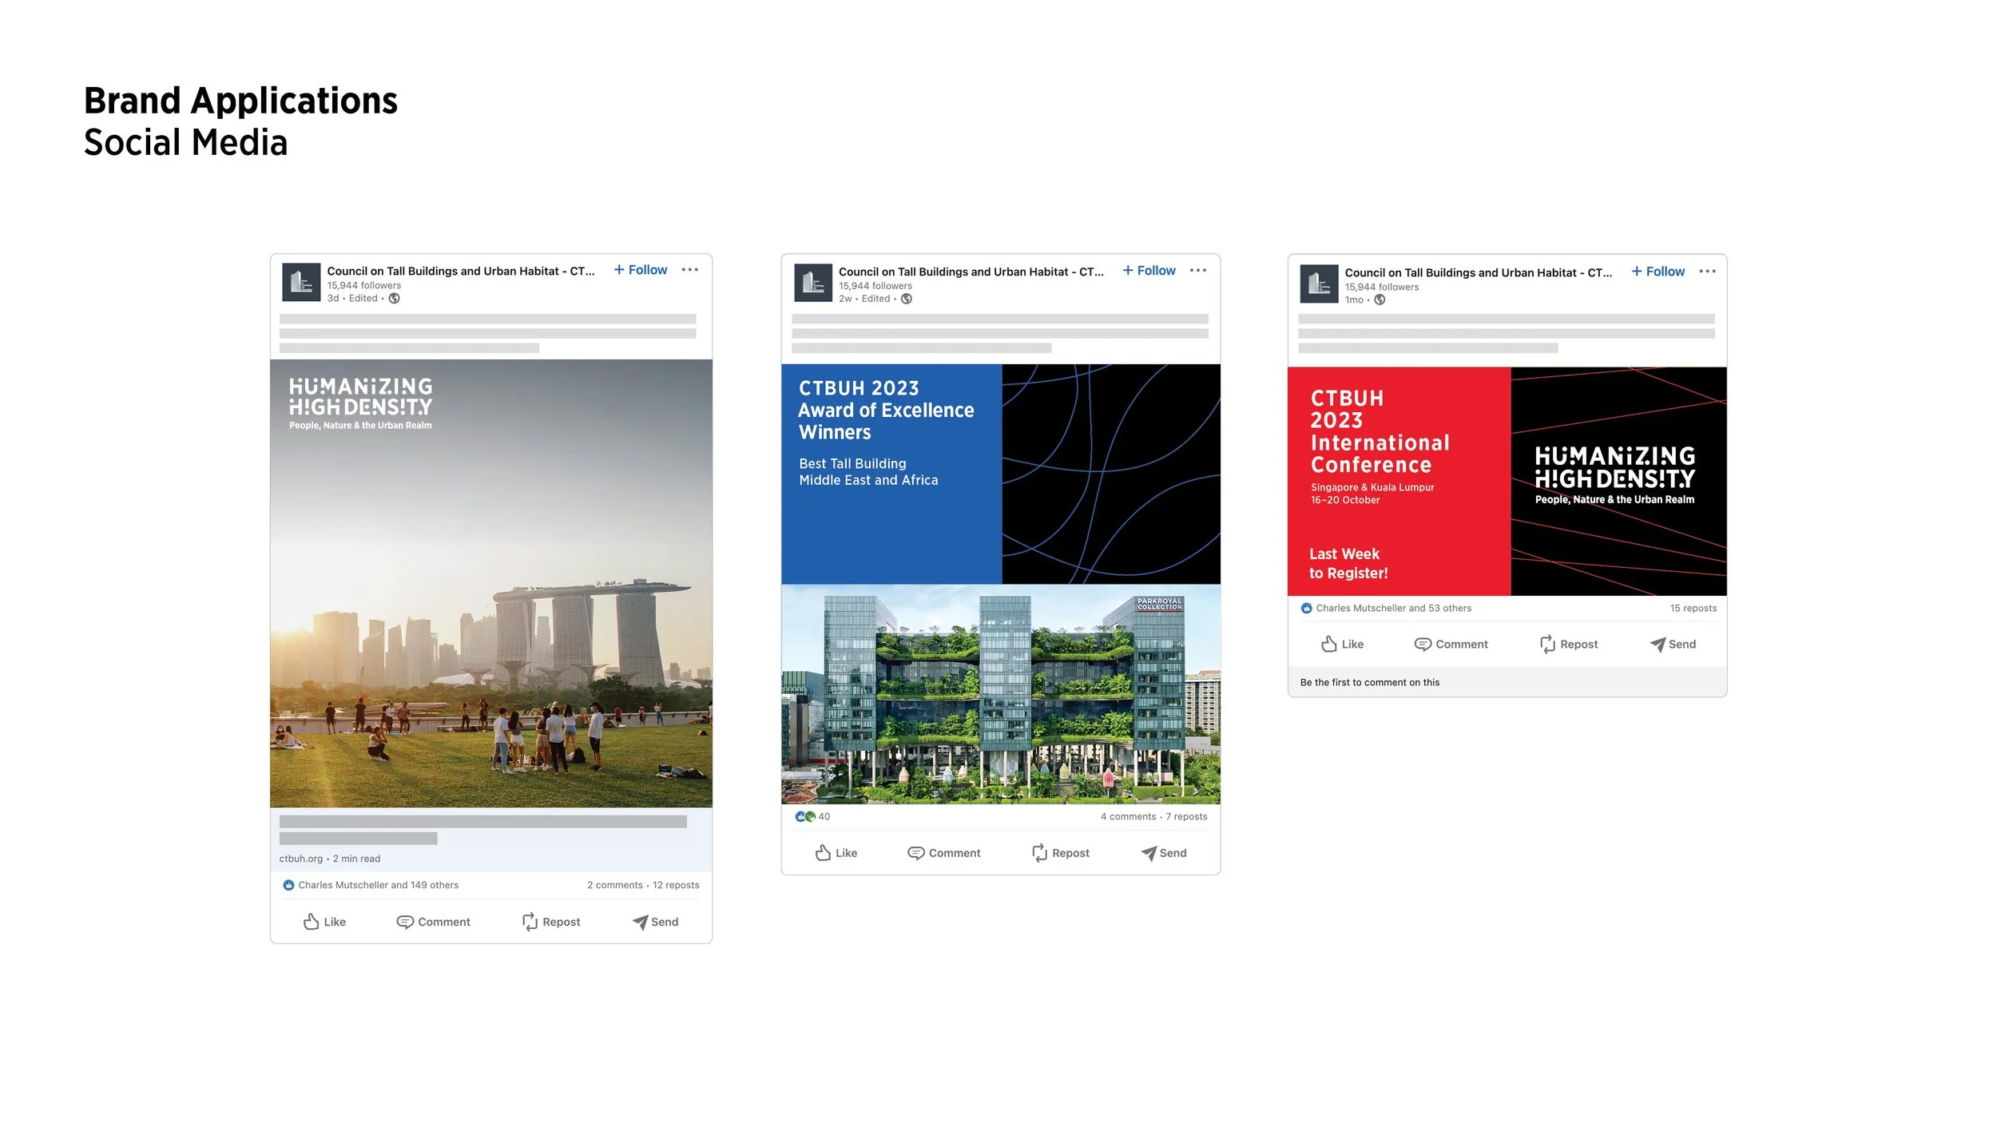Comment on the Award of Excellence post
Image resolution: width=1997 pixels, height=1123 pixels.
943,853
